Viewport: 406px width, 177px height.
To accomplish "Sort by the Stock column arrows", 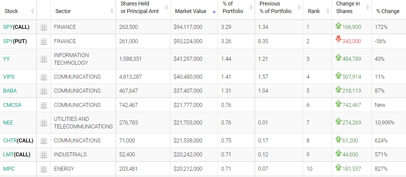I will [x=33, y=11].
